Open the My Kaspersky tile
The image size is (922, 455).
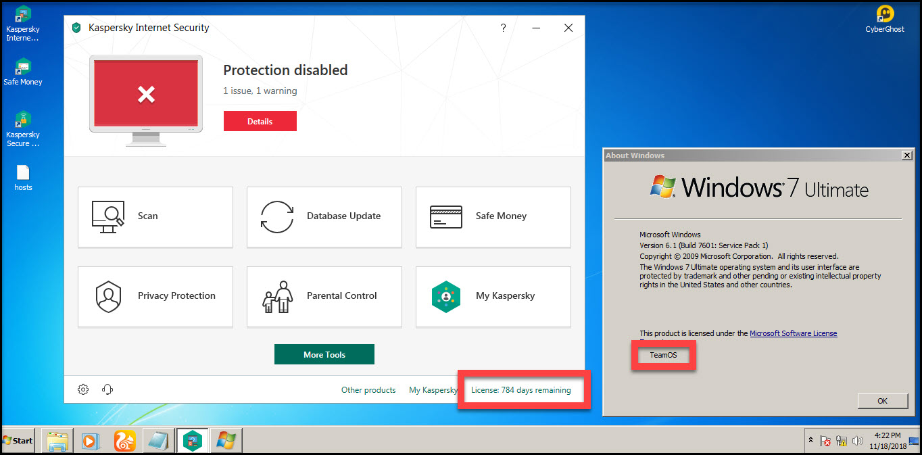pos(493,297)
